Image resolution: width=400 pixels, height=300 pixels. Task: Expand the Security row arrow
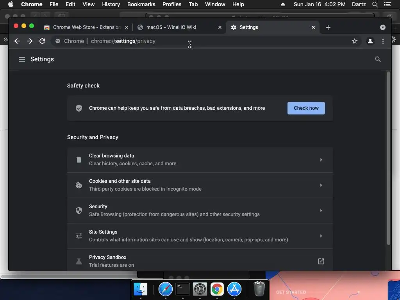click(x=321, y=211)
